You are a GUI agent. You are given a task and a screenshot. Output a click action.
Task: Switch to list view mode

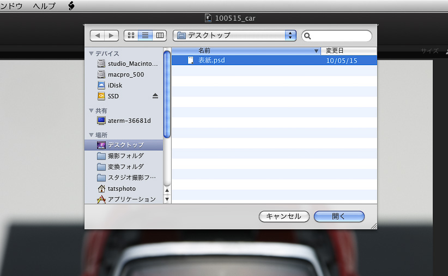[x=145, y=35]
